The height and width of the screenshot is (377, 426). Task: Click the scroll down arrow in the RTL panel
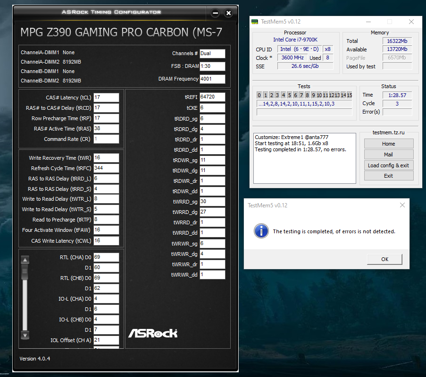point(25,336)
